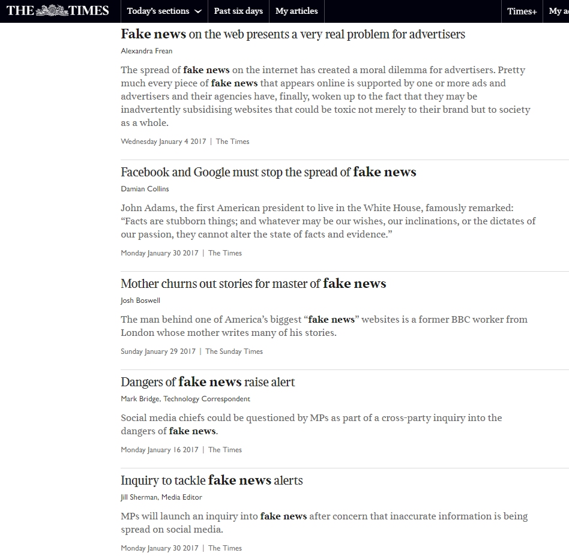
Task: Click the summary starting 'MPs will launch an inquiry'
Action: point(324,522)
